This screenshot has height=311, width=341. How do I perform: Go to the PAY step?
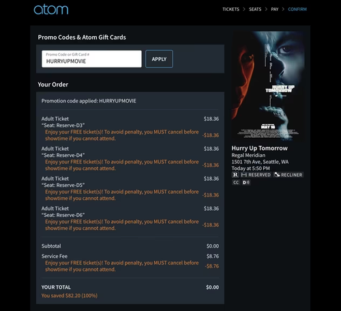[x=275, y=10]
